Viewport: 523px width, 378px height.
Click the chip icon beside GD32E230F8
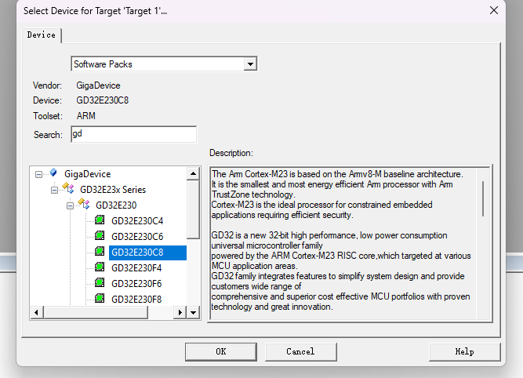(100, 298)
